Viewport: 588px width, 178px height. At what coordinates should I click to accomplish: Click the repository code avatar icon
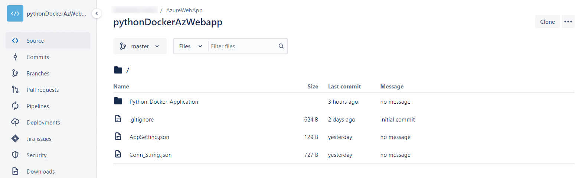coord(15,13)
